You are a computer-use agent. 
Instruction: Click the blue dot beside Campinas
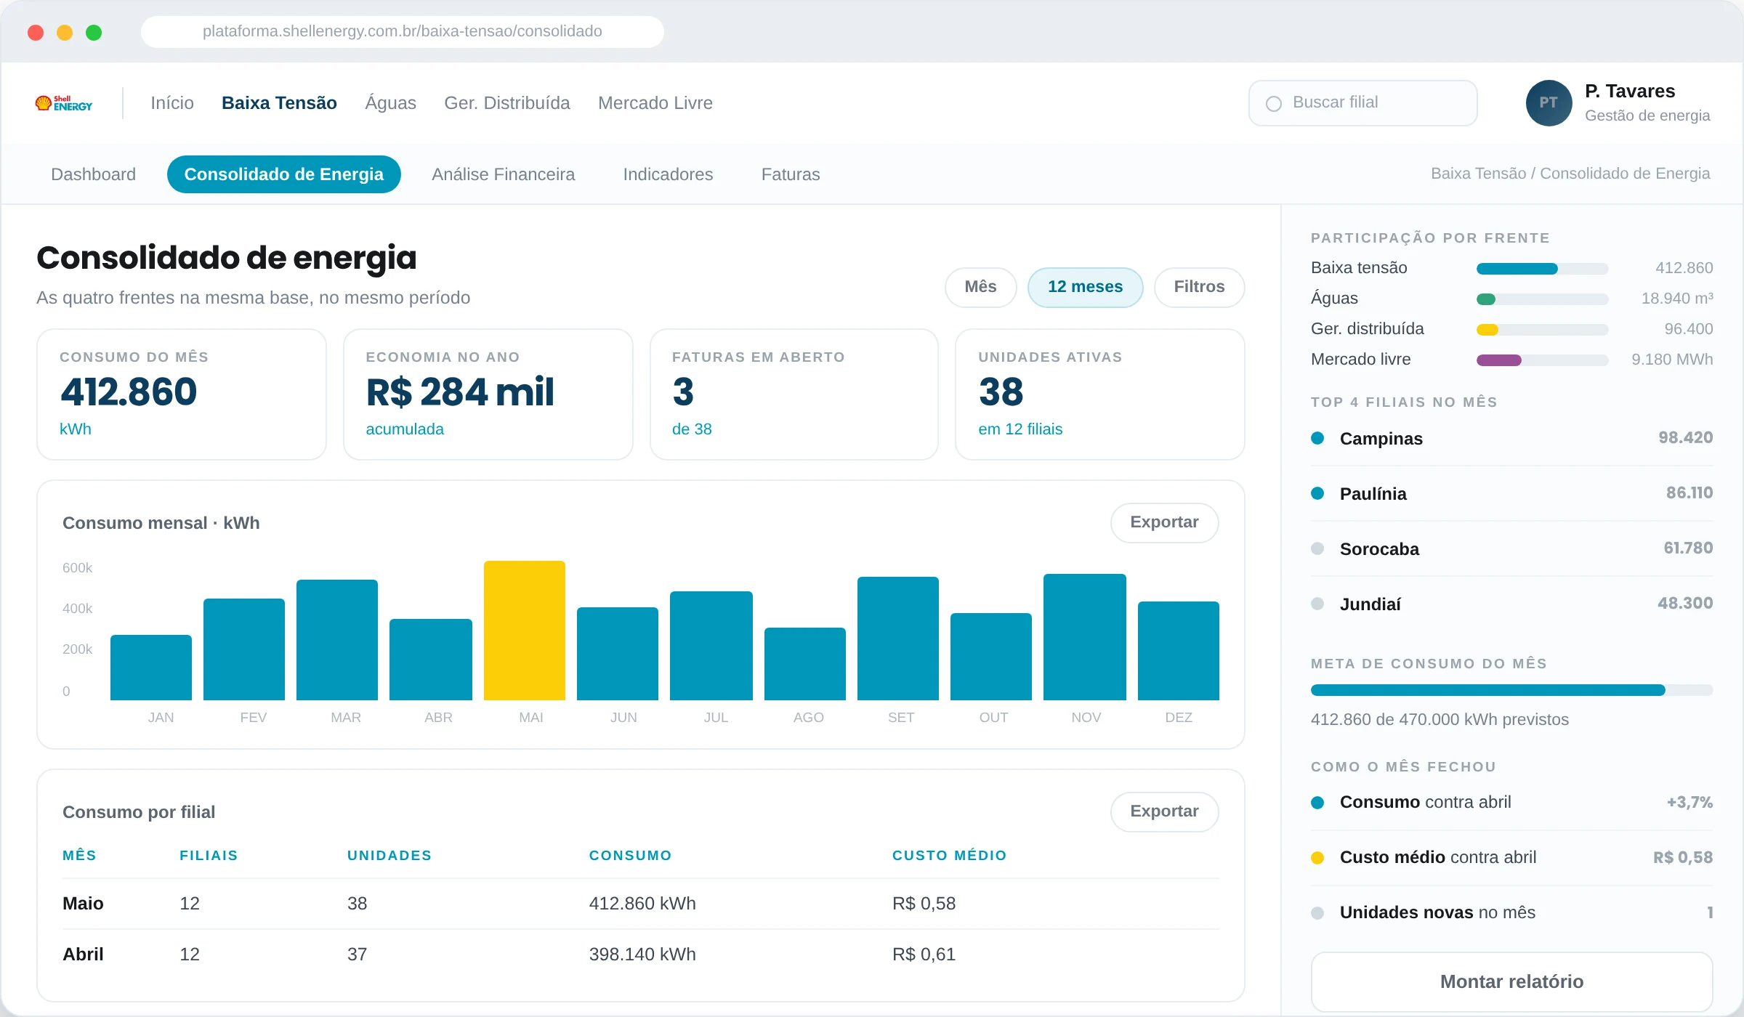pos(1317,438)
